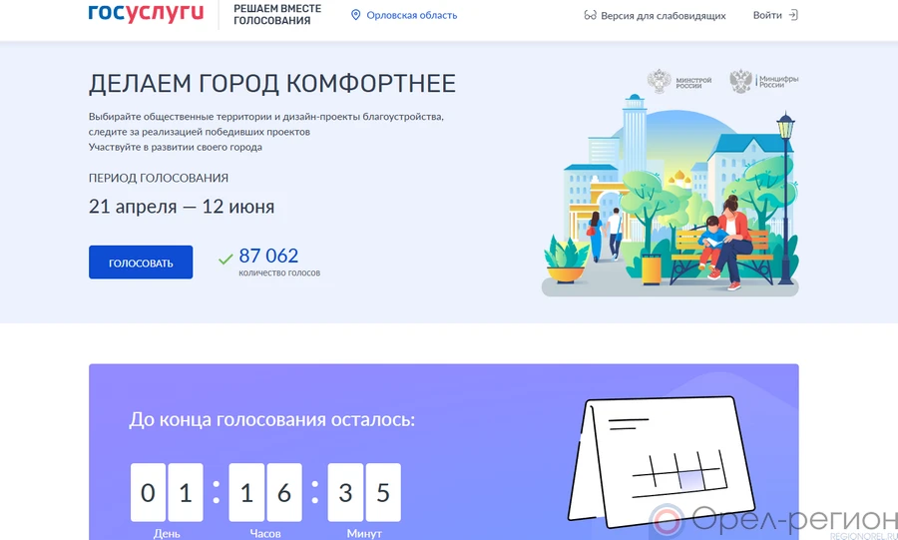Click the День countdown digits 01
This screenshot has height=540, width=898.
pyautogui.click(x=167, y=492)
